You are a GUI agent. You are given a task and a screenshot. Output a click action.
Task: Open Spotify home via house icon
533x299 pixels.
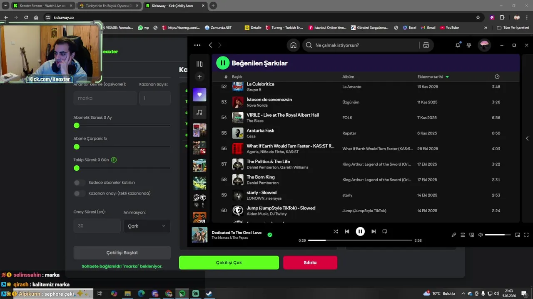pyautogui.click(x=294, y=45)
